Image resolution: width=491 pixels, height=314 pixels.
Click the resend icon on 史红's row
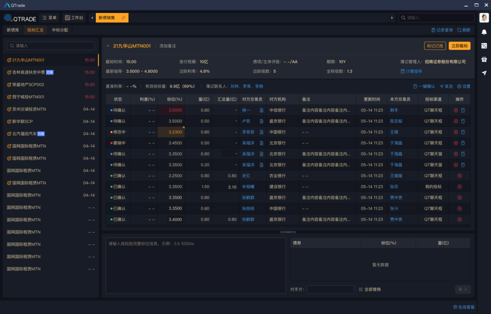click(459, 175)
